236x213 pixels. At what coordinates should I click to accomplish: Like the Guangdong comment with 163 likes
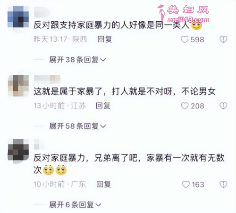tap(186, 185)
